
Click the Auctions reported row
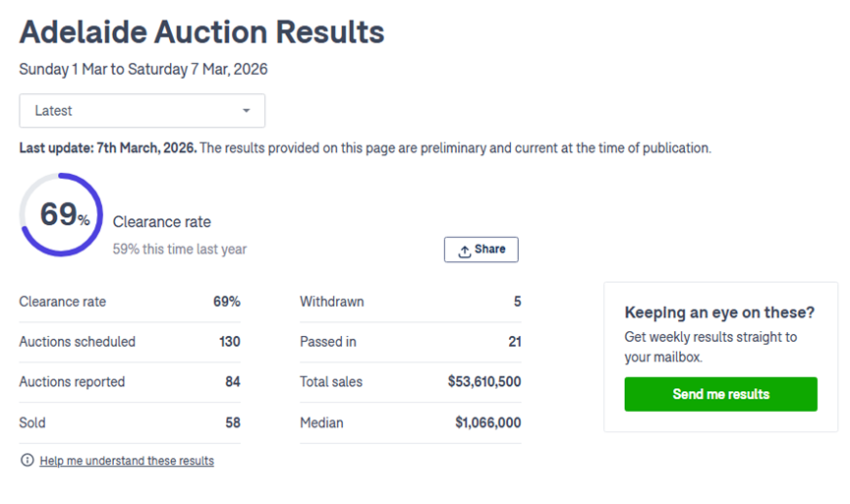[129, 382]
